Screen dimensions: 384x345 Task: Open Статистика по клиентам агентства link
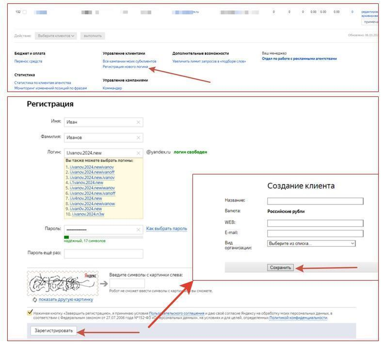click(x=43, y=83)
